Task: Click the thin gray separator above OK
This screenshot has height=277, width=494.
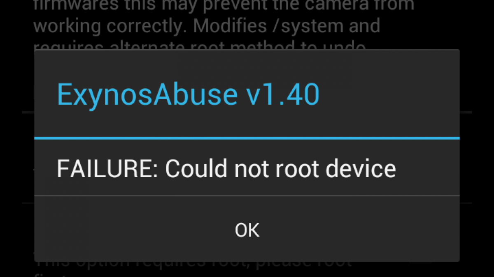Action: point(247,196)
